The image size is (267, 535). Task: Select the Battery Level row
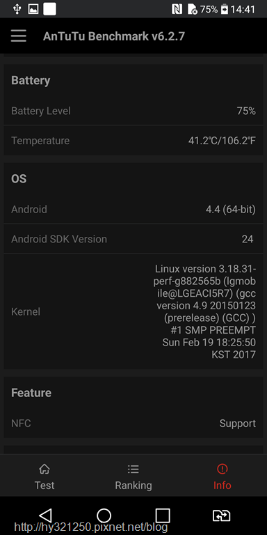point(133,111)
